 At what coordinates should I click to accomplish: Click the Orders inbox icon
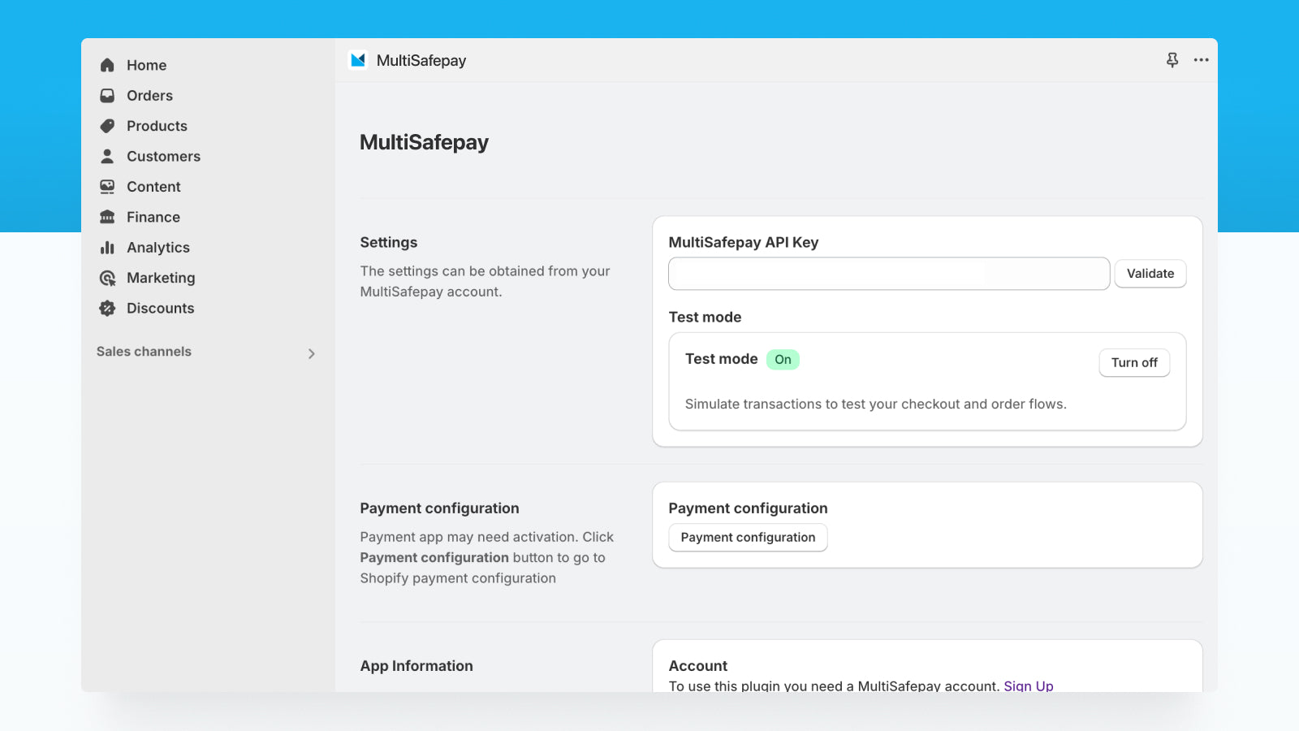(107, 96)
